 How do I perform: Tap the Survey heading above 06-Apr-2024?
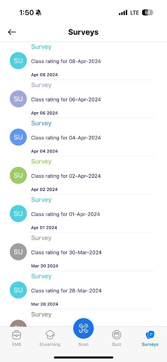click(41, 85)
